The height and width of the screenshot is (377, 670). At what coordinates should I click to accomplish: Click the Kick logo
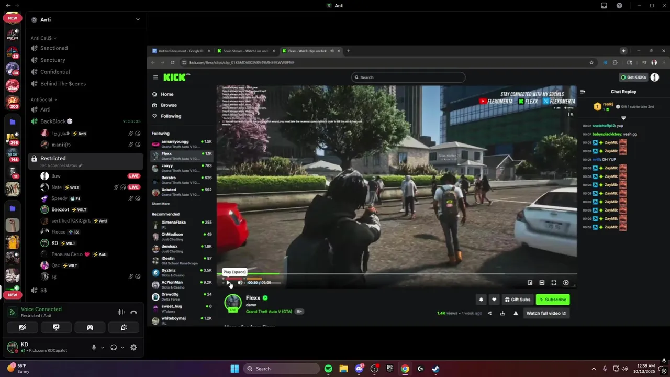click(x=175, y=77)
